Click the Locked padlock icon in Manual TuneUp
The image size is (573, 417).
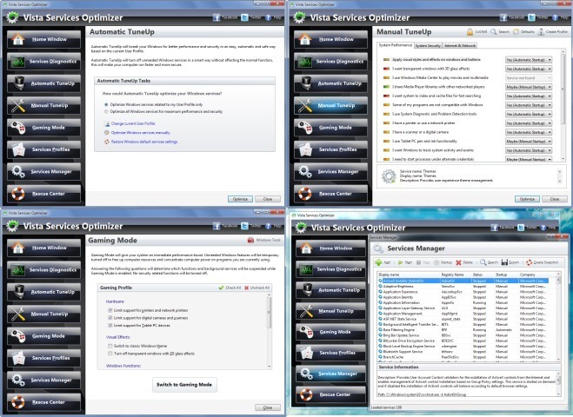tap(470, 32)
